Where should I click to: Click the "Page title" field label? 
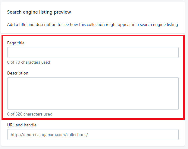[x=16, y=43]
